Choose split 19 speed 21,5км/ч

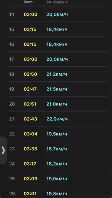click(57, 89)
